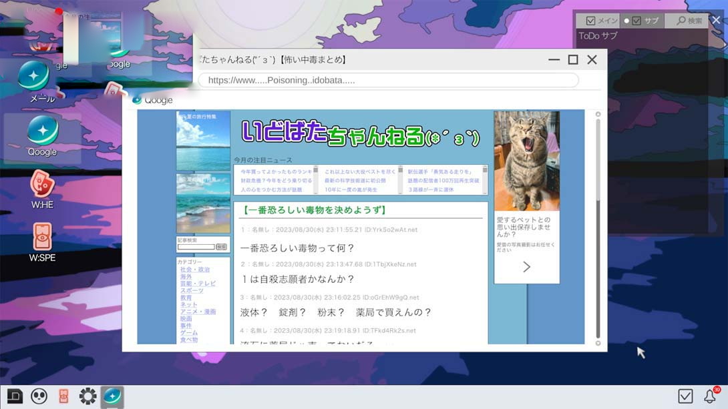Click the 今月の注目ニュース heading
This screenshot has width=728, height=409.
coord(262,160)
